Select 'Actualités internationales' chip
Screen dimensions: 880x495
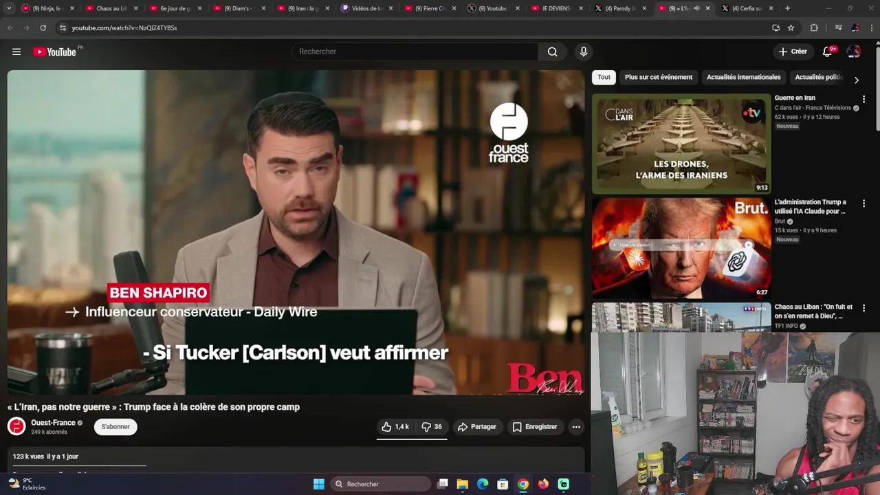tap(743, 77)
